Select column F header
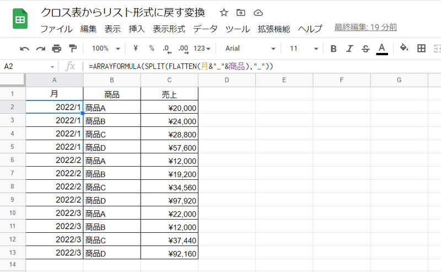Image resolution: width=441 pixels, height=272 pixels. (x=341, y=80)
